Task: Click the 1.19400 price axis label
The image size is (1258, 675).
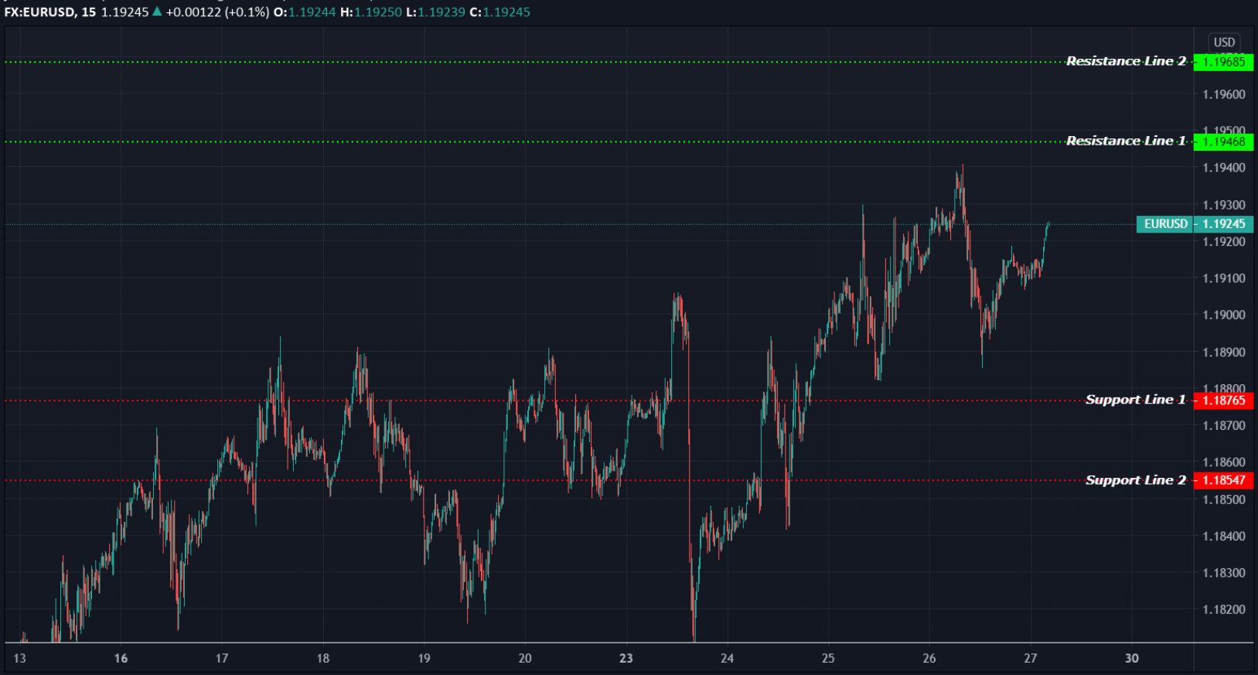Action: point(1224,168)
